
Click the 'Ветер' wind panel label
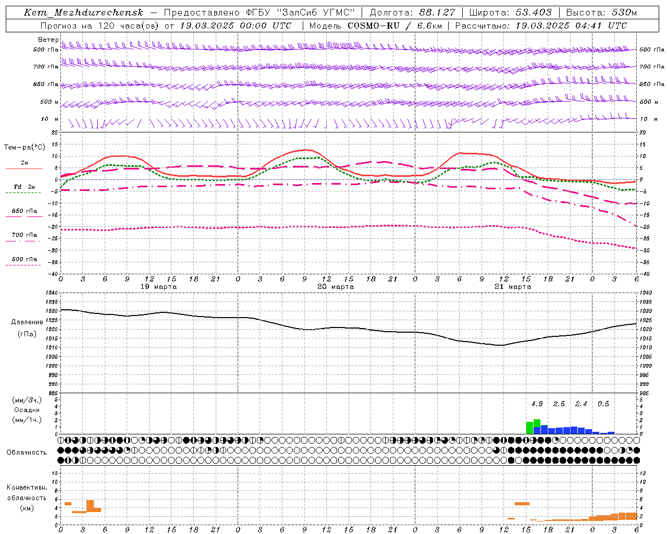point(48,40)
